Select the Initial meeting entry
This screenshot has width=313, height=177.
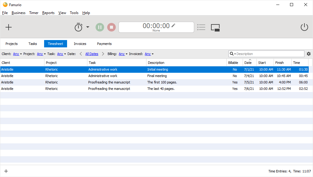click(154, 70)
